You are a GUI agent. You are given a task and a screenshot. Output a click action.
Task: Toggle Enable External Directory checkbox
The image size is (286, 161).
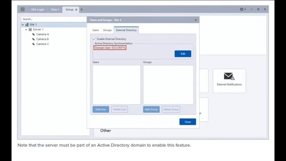coord(94,39)
